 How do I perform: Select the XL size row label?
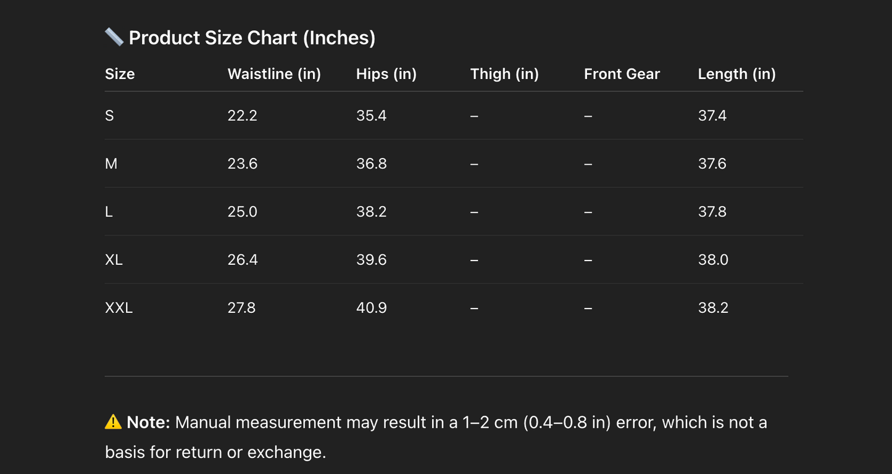pyautogui.click(x=114, y=260)
